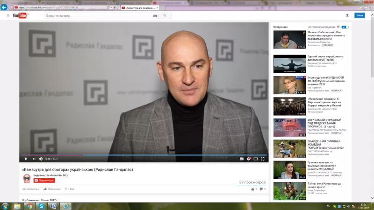Open player settings gear
374x210 pixels.
[249, 159]
